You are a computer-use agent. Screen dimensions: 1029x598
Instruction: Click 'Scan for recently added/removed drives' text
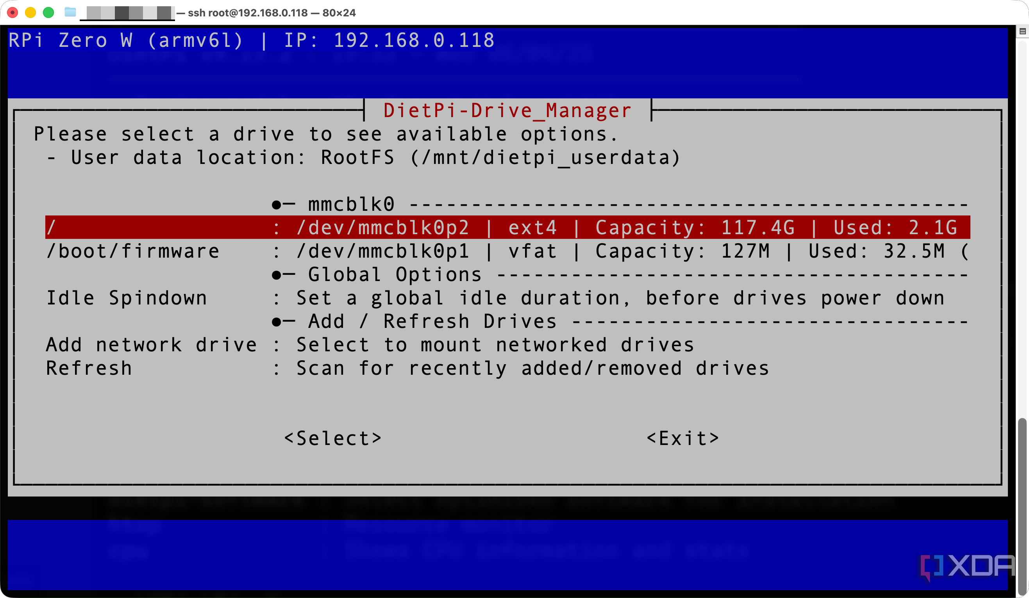pos(533,368)
